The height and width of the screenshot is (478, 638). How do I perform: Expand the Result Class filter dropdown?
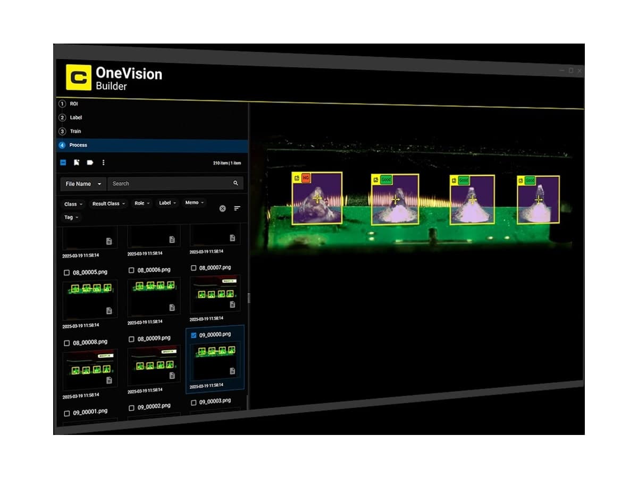(109, 203)
